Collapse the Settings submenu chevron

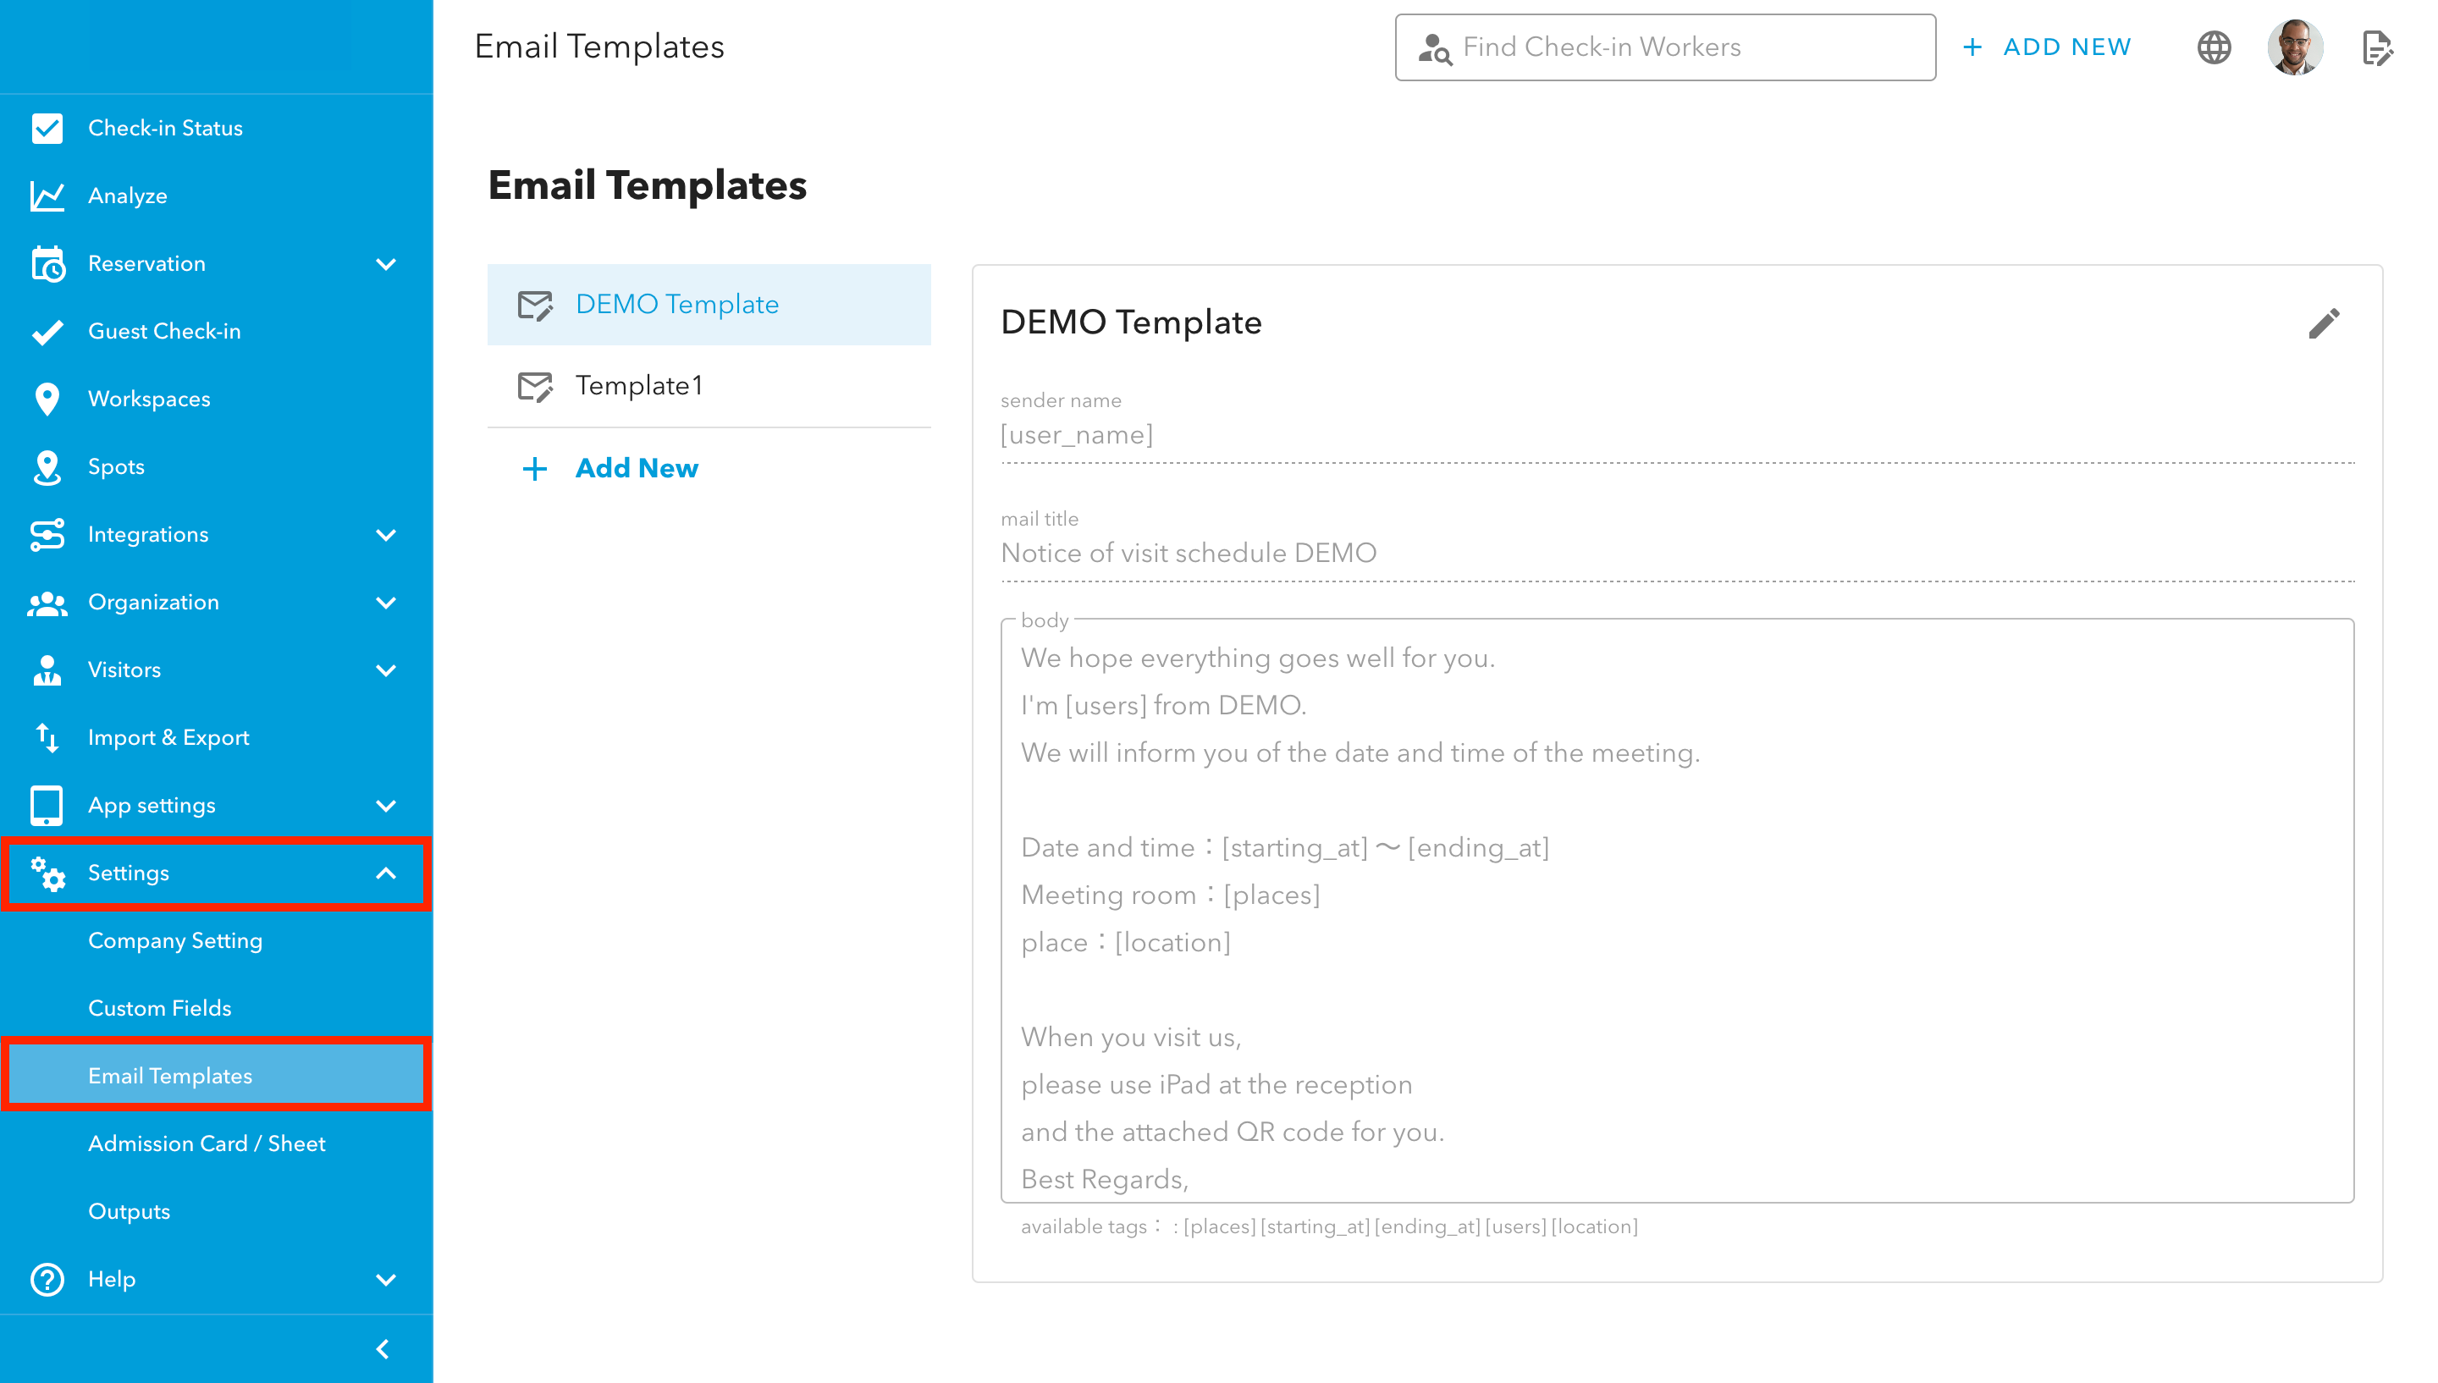[x=386, y=873]
